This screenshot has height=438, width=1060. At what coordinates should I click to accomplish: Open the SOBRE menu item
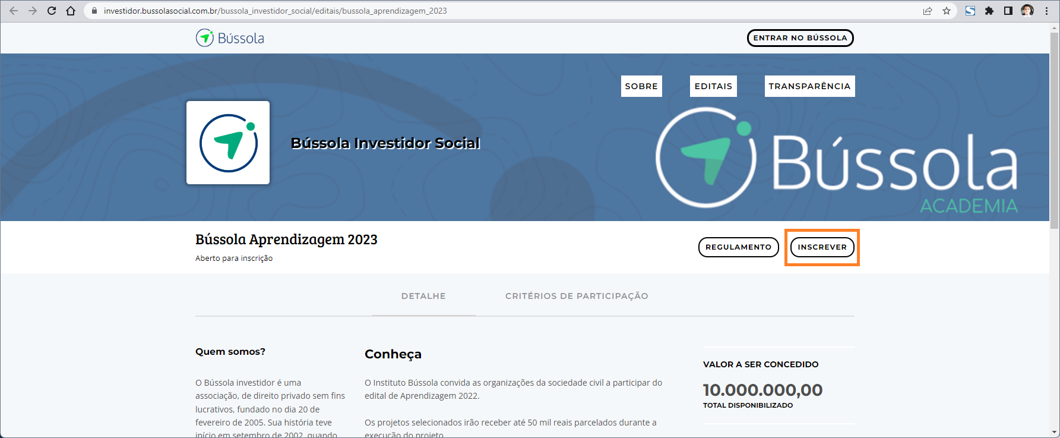[x=641, y=86]
